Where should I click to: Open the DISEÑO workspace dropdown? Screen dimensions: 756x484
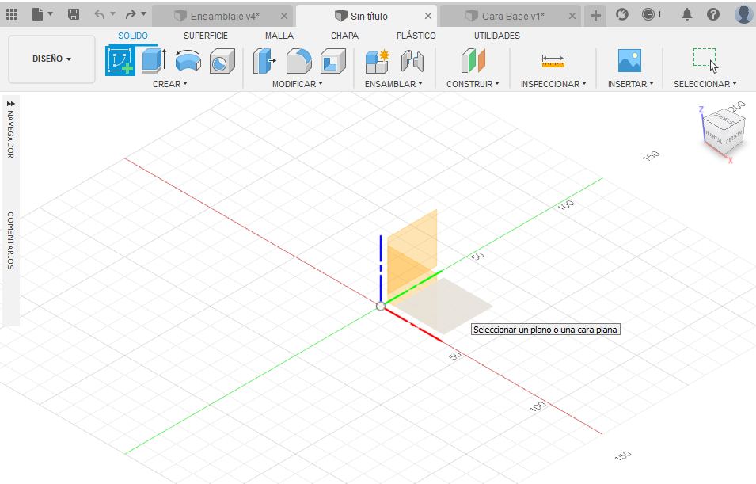[x=51, y=59]
